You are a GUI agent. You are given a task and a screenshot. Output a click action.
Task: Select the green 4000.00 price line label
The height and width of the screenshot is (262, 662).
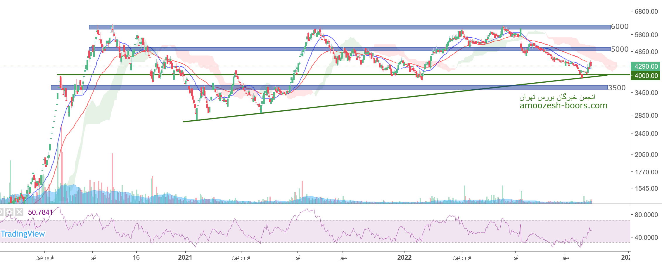pos(646,76)
